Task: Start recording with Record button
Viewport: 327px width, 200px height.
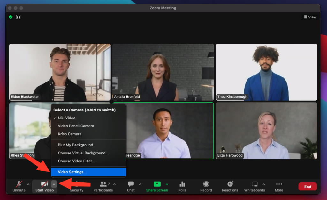Action: [206, 186]
